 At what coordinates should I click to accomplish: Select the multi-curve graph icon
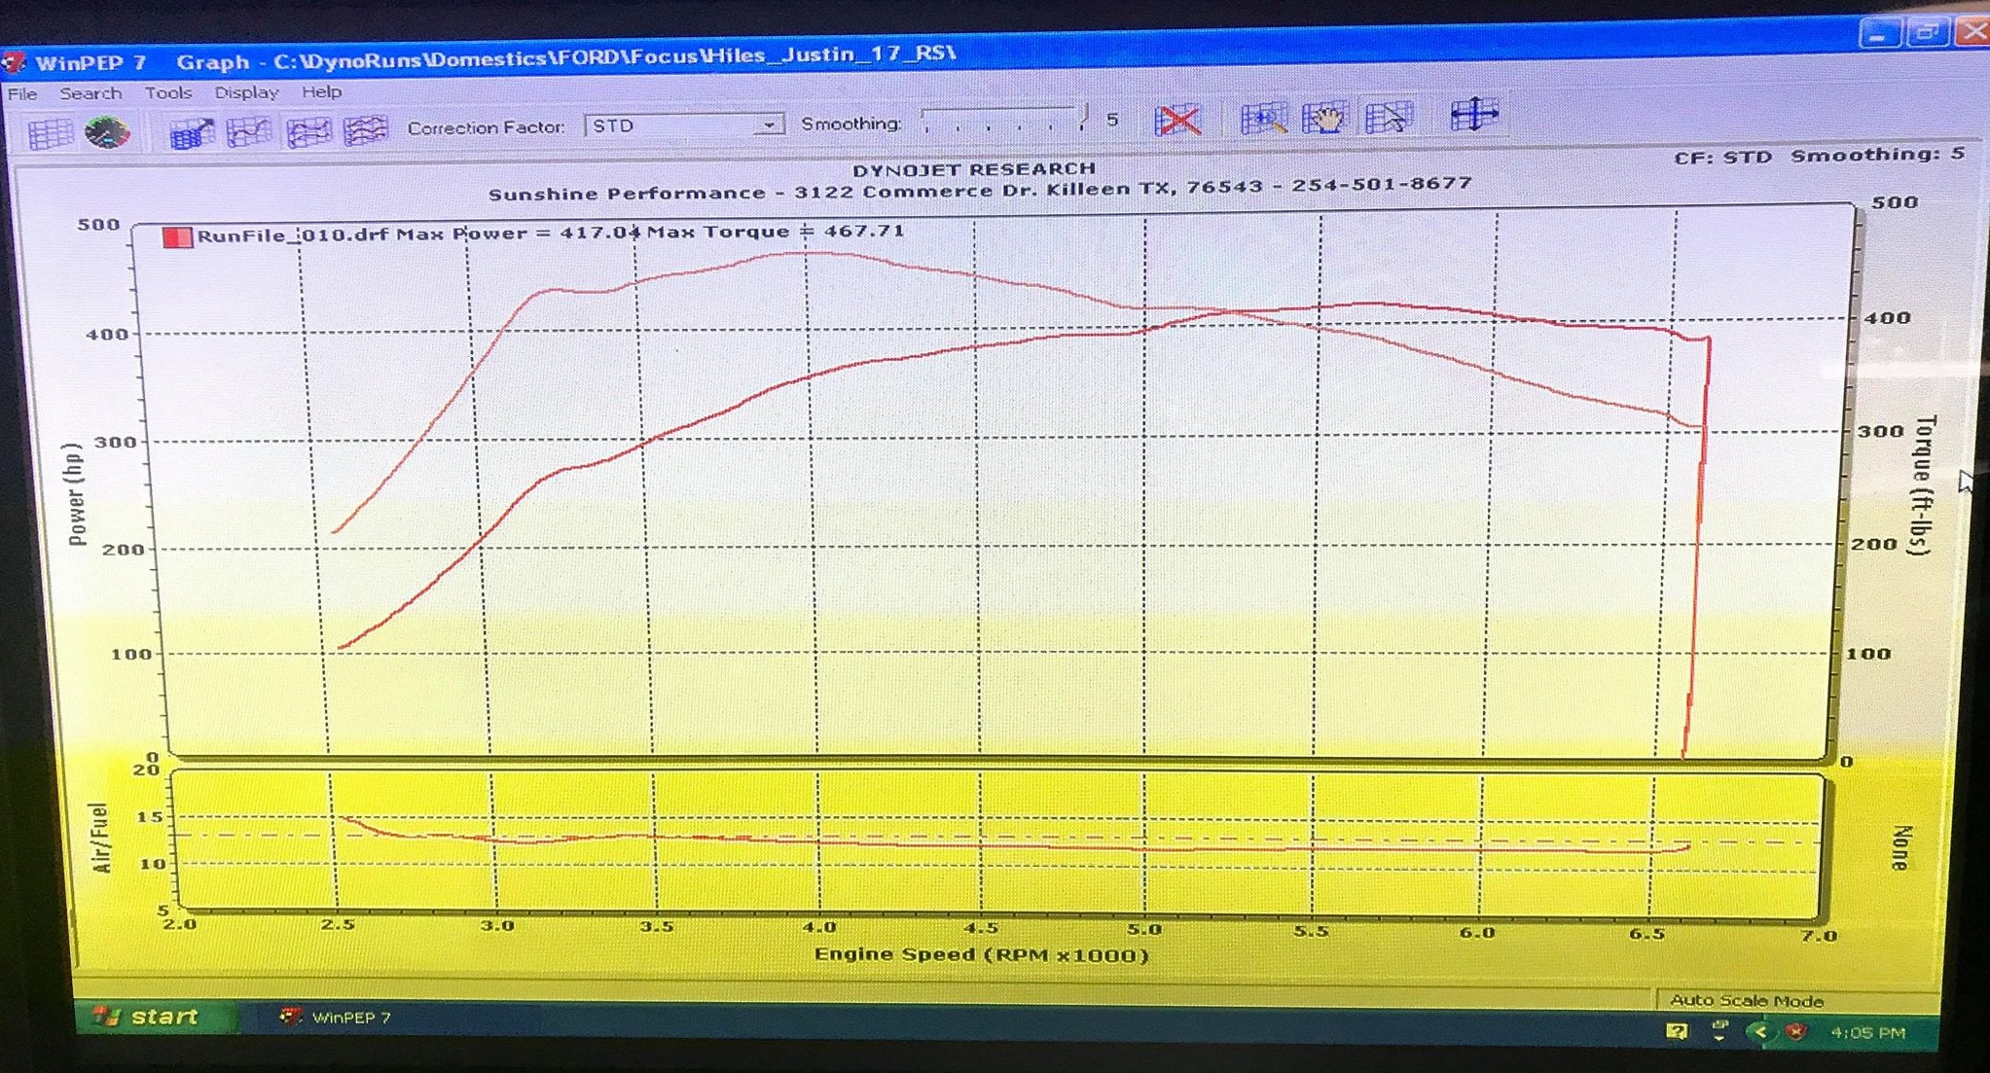coord(365,130)
